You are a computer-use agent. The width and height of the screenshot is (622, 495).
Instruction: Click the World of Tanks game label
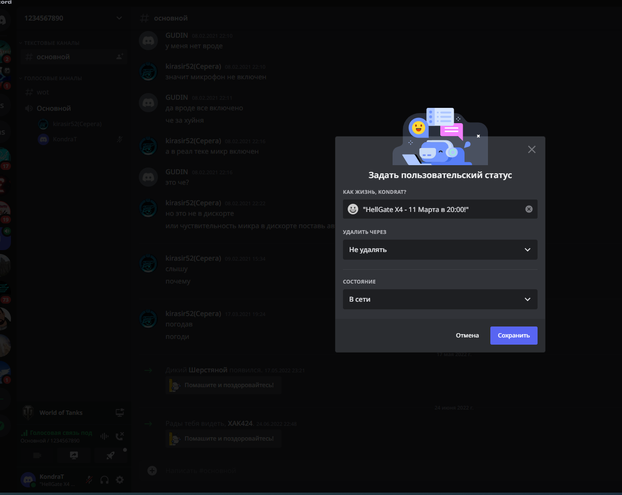[x=61, y=412]
